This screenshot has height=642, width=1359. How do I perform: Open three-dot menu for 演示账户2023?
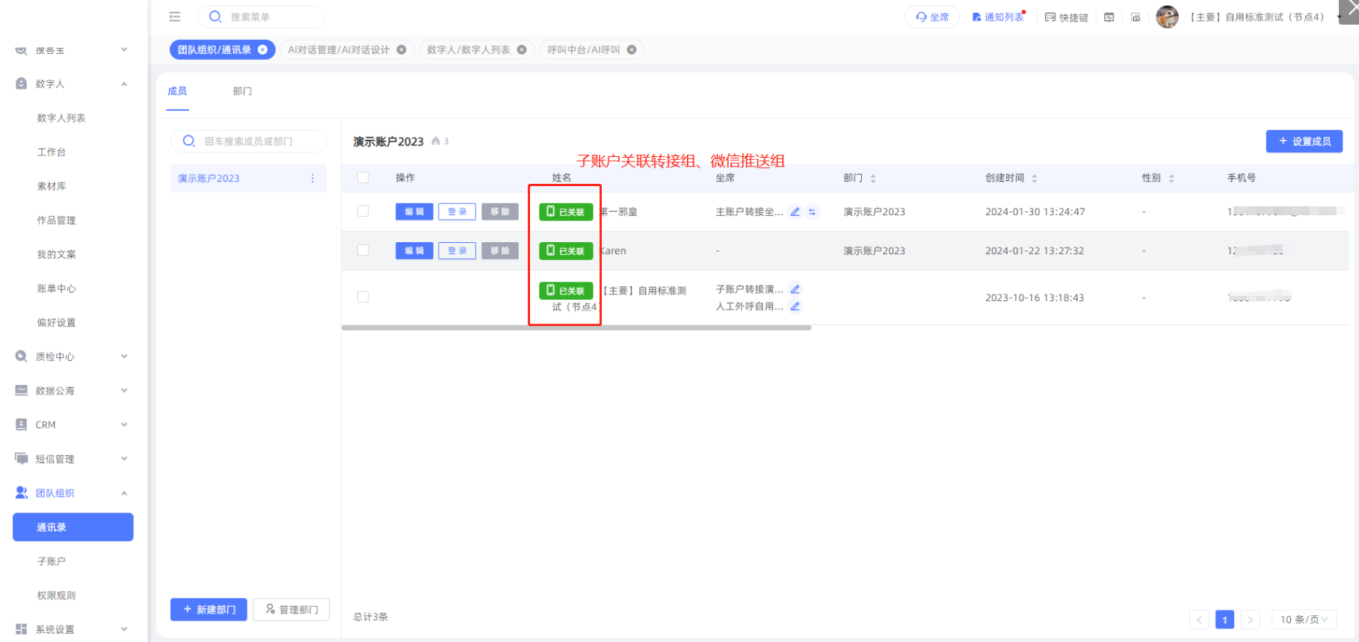312,178
